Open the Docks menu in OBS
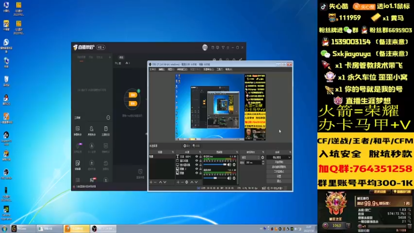The height and width of the screenshot is (233, 414). click(x=182, y=69)
